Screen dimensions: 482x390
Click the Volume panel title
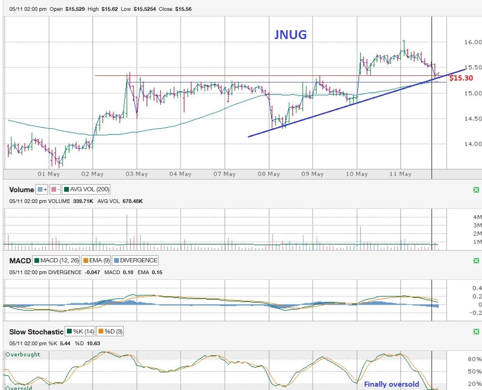coord(22,190)
